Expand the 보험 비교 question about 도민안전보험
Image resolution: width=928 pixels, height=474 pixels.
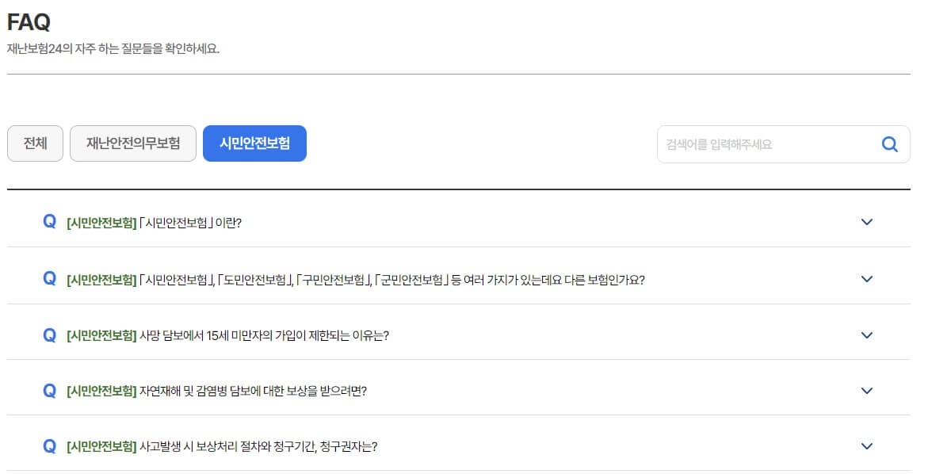point(866,279)
